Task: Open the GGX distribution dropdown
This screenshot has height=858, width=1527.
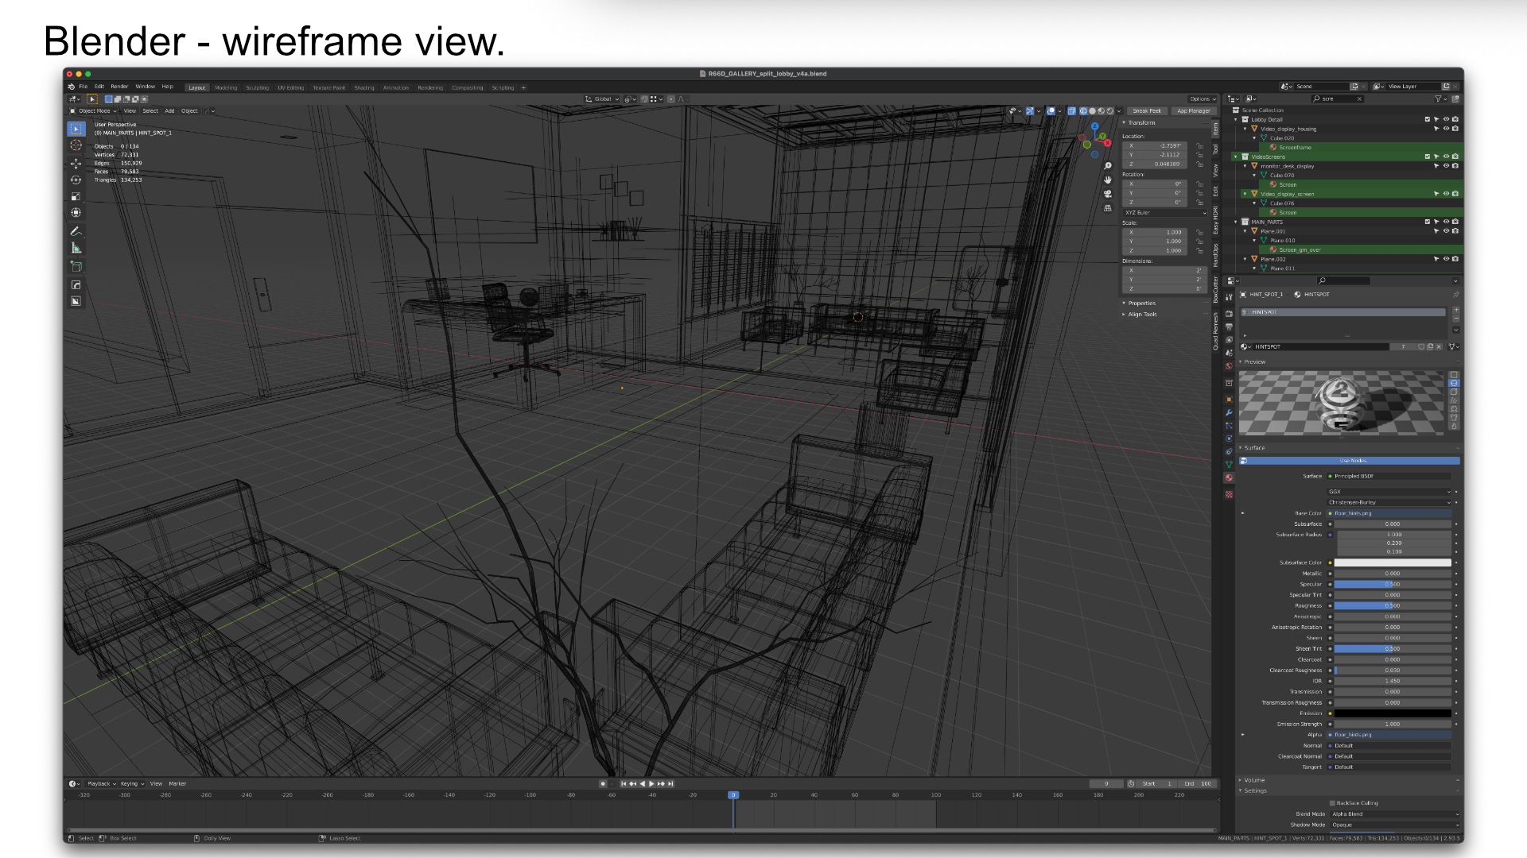Action: [x=1389, y=492]
